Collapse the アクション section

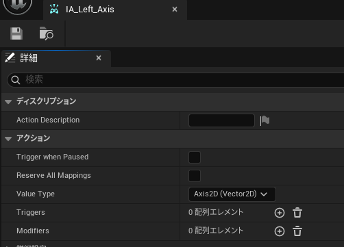tap(8, 139)
